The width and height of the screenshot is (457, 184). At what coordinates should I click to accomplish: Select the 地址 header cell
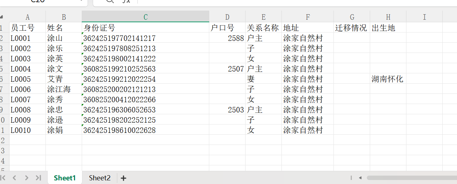[308, 28]
